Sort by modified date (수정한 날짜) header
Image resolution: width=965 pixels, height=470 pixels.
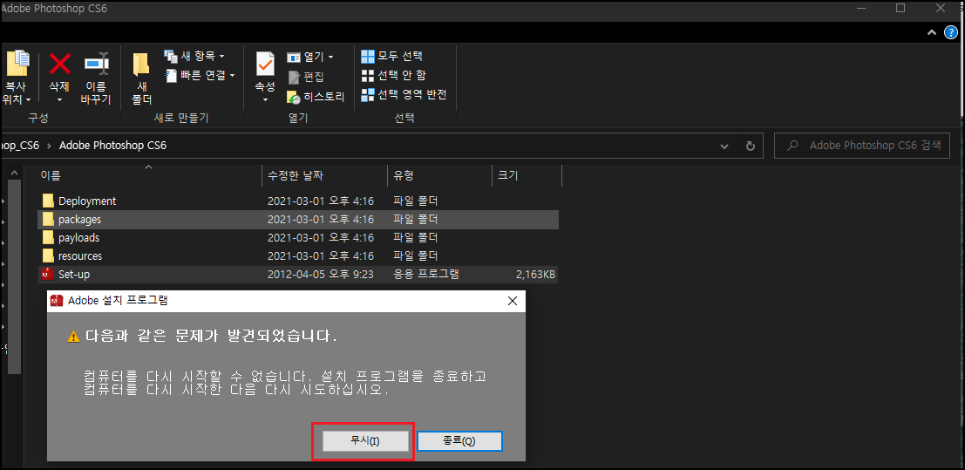point(324,175)
